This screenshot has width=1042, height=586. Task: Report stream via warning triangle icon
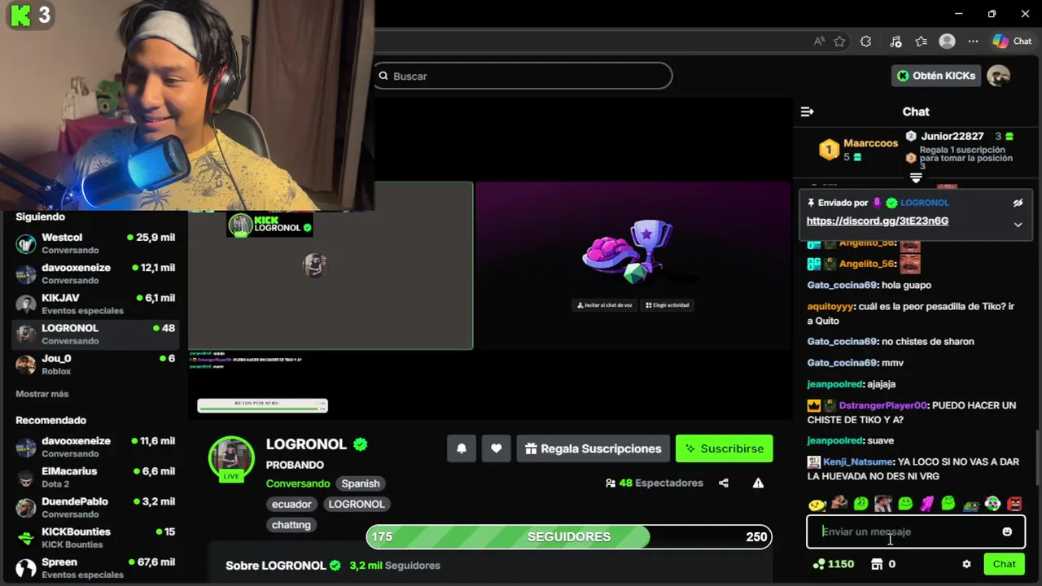tap(758, 483)
